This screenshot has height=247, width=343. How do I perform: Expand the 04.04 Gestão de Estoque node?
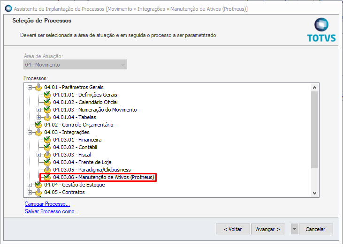pos(30,185)
